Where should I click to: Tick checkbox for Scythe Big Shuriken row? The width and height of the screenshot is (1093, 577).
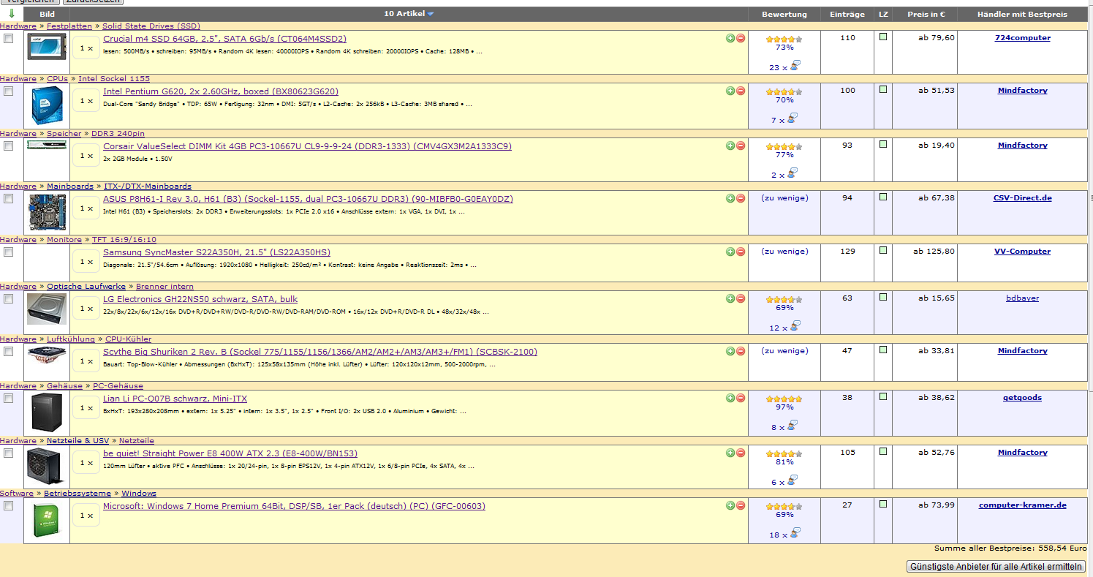tap(9, 352)
